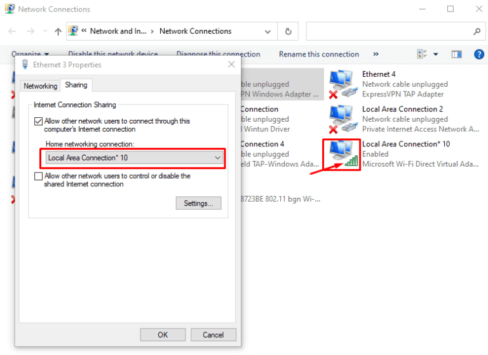This screenshot has width=488, height=355.
Task: Select the Local Area Connection* 10 icon
Action: [x=342, y=154]
